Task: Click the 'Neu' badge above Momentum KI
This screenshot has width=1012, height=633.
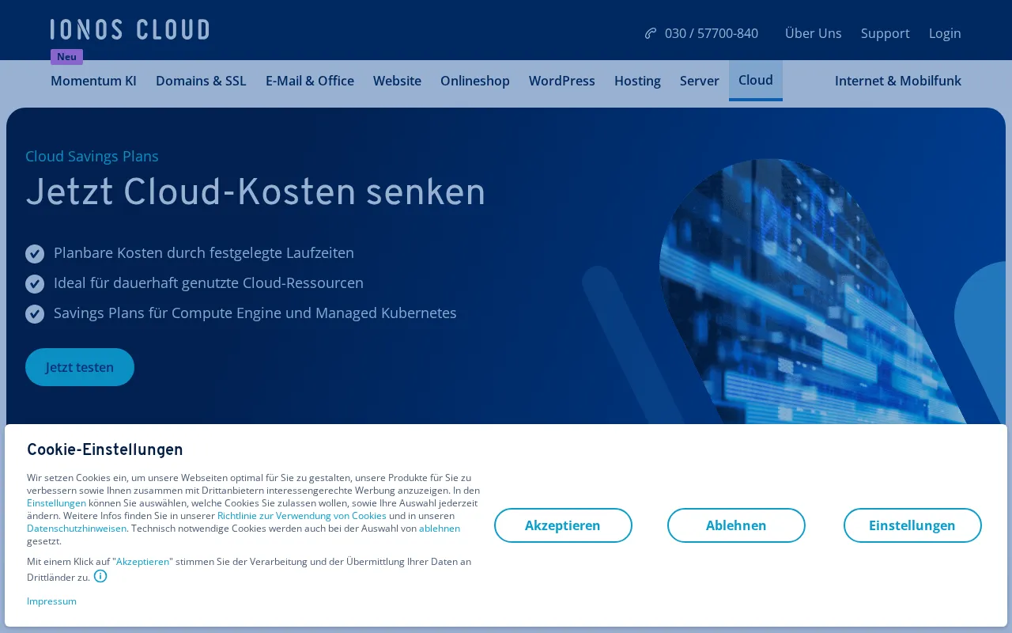Action: click(66, 57)
